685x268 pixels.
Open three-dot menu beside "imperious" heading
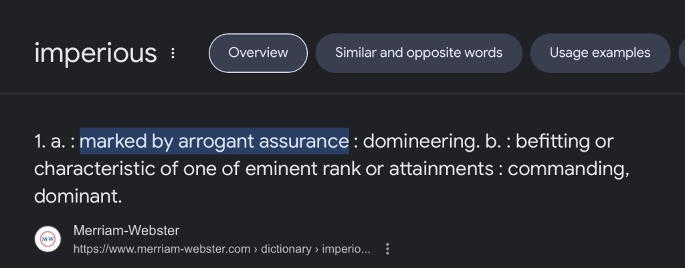click(173, 53)
